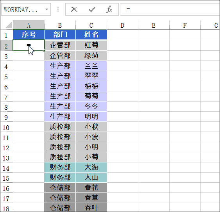Click the 冬冬 name cell
This screenshot has height=212, width=220.
(91, 107)
